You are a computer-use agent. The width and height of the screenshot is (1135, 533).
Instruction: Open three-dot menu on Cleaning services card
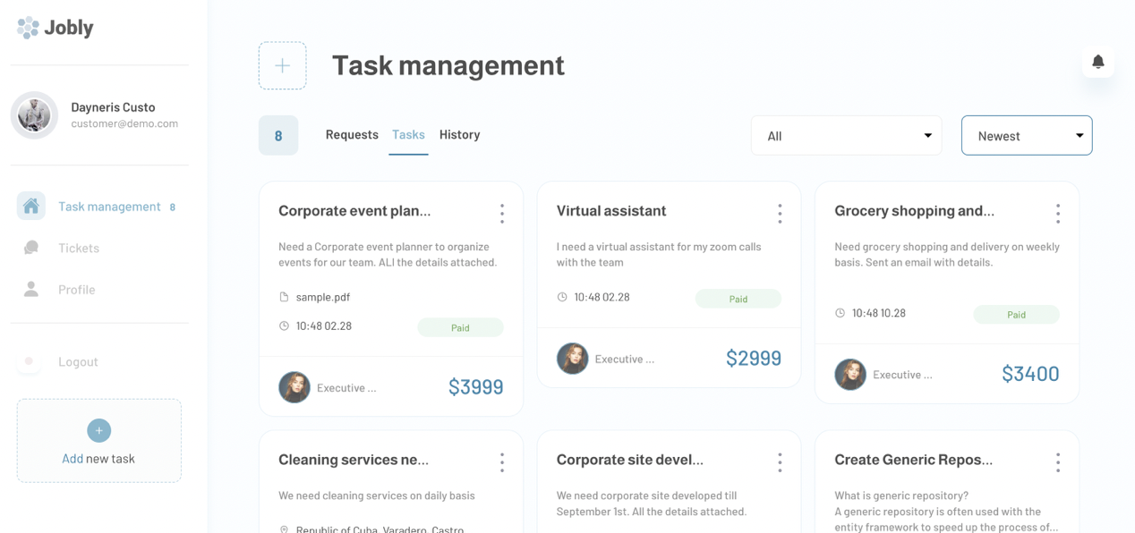coord(502,461)
